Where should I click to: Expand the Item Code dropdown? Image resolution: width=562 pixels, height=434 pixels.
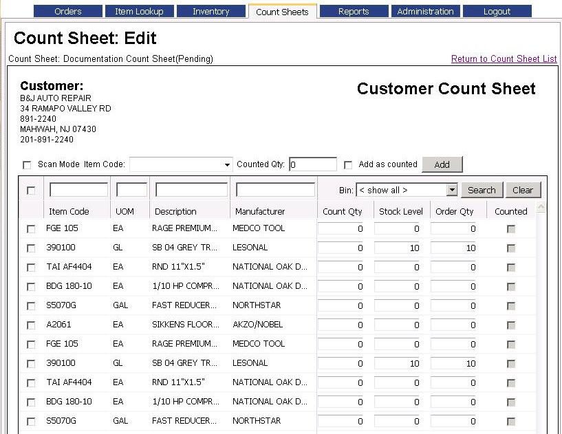click(x=228, y=165)
